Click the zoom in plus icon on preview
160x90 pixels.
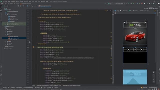(x=154, y=75)
